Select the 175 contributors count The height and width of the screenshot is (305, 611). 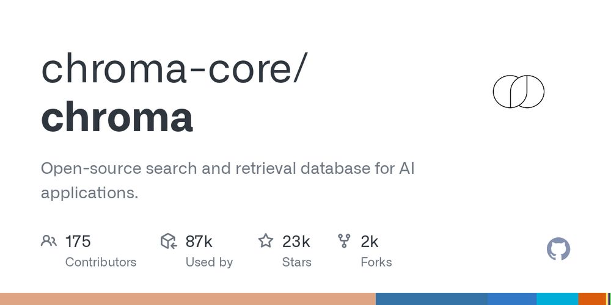(78, 242)
